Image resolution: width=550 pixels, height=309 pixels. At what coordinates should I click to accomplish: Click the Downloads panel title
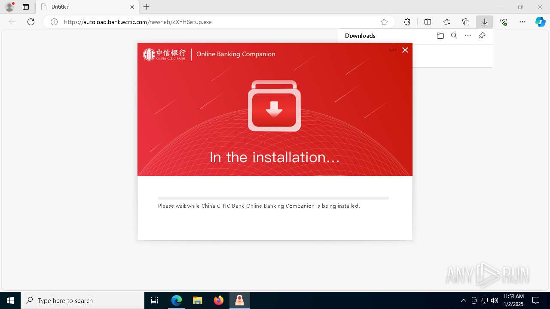(360, 36)
